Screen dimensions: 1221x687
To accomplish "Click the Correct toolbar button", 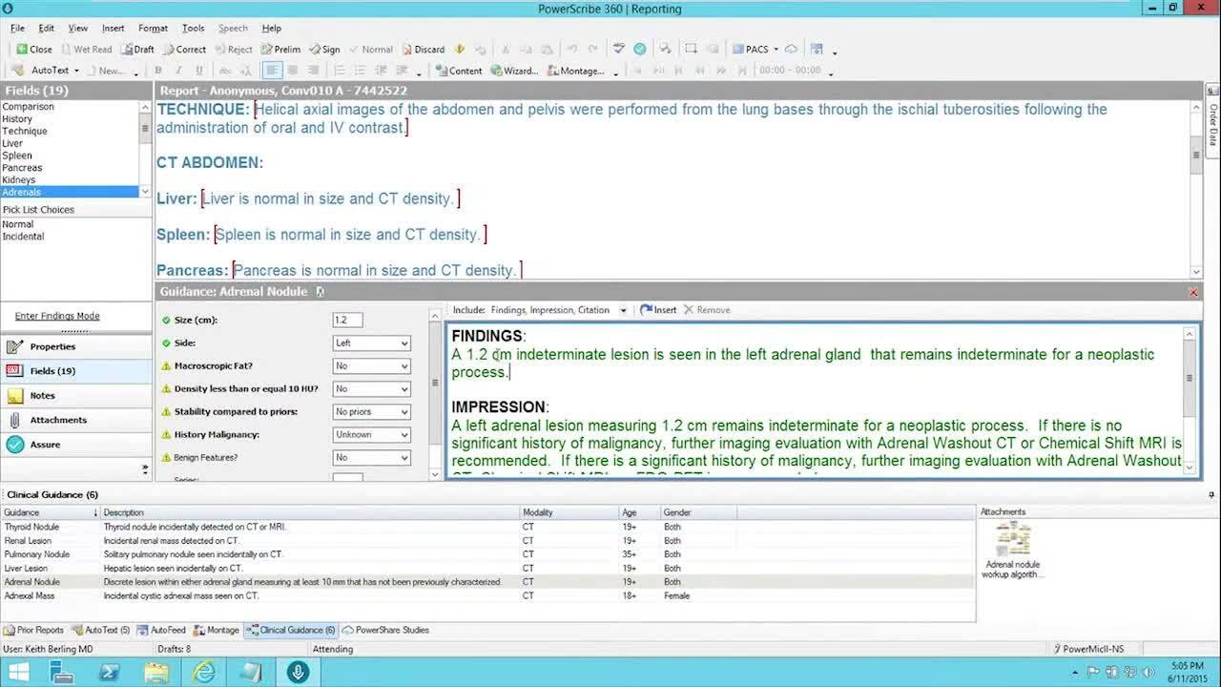I will pos(183,49).
